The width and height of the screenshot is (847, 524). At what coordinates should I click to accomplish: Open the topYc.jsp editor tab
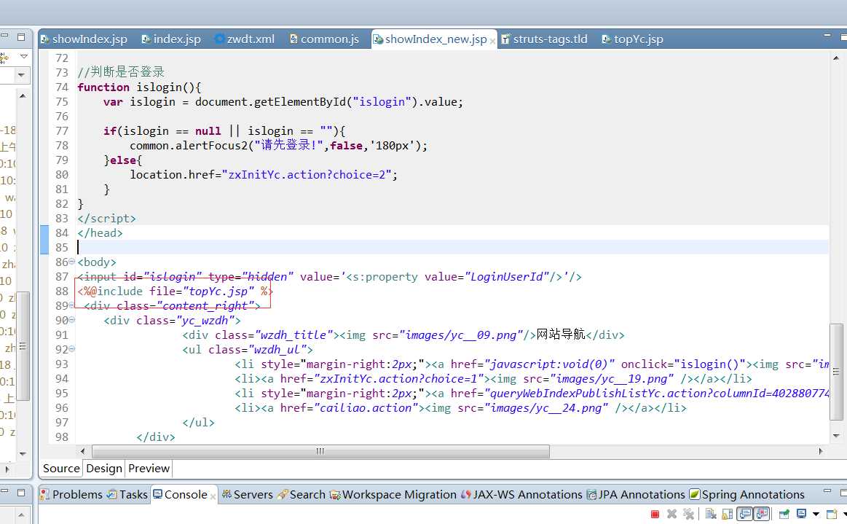[x=633, y=39]
